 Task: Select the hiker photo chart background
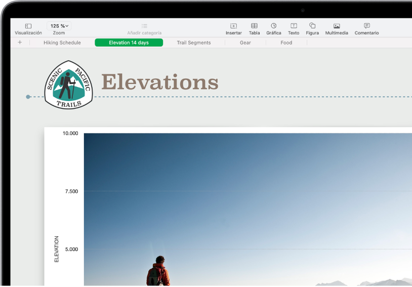pyautogui.click(x=248, y=209)
